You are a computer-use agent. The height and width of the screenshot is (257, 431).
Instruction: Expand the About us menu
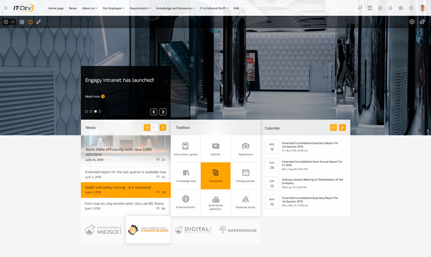coord(89,9)
